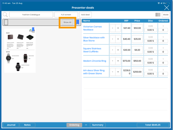
Task: Click the Ordered column header
Action: [x=163, y=21]
